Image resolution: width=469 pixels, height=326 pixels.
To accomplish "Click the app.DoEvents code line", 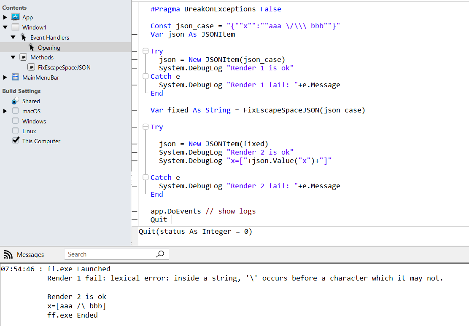I will click(x=203, y=211).
